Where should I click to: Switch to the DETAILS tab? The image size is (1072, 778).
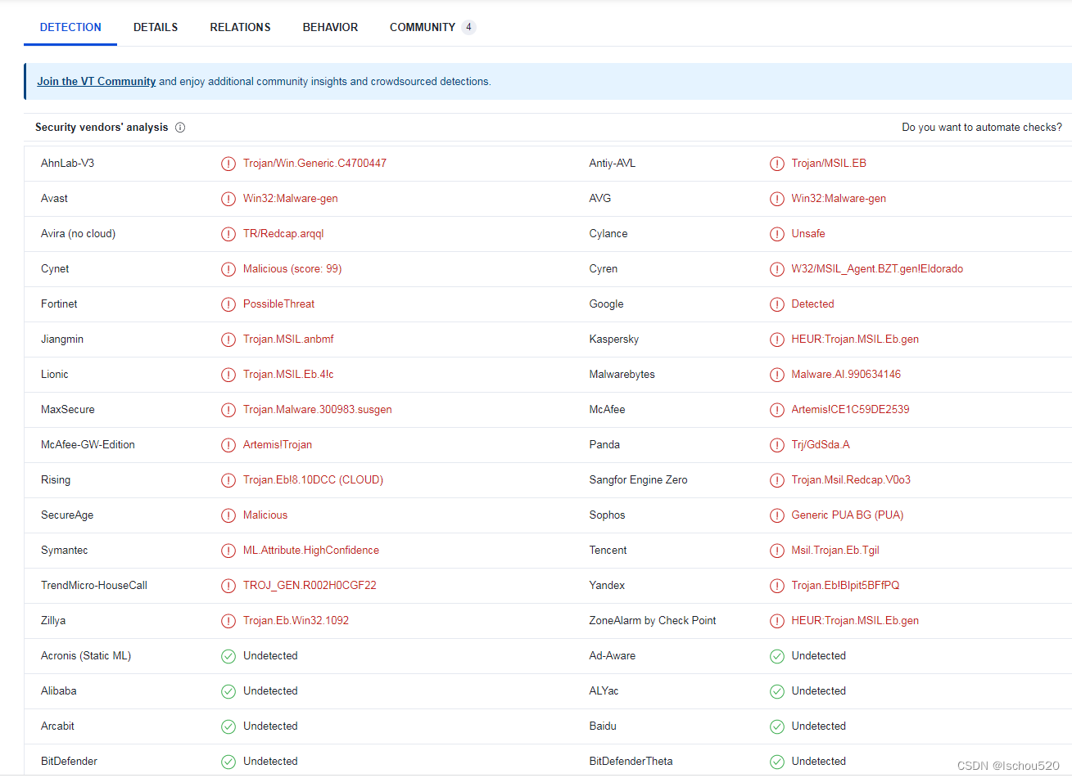pos(156,27)
